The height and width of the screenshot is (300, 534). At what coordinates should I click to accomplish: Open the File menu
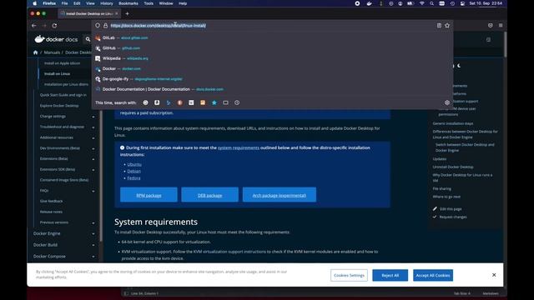[x=65, y=3]
